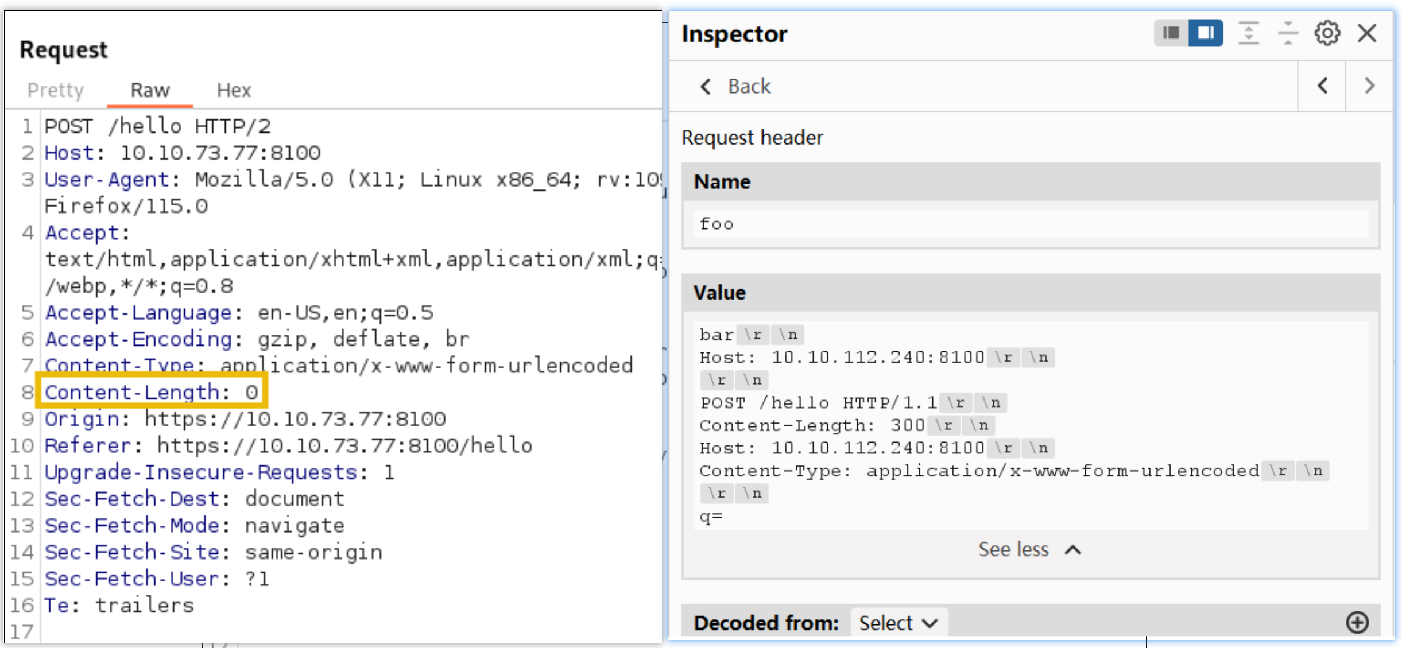Open the Inspector settings gear

[x=1326, y=33]
